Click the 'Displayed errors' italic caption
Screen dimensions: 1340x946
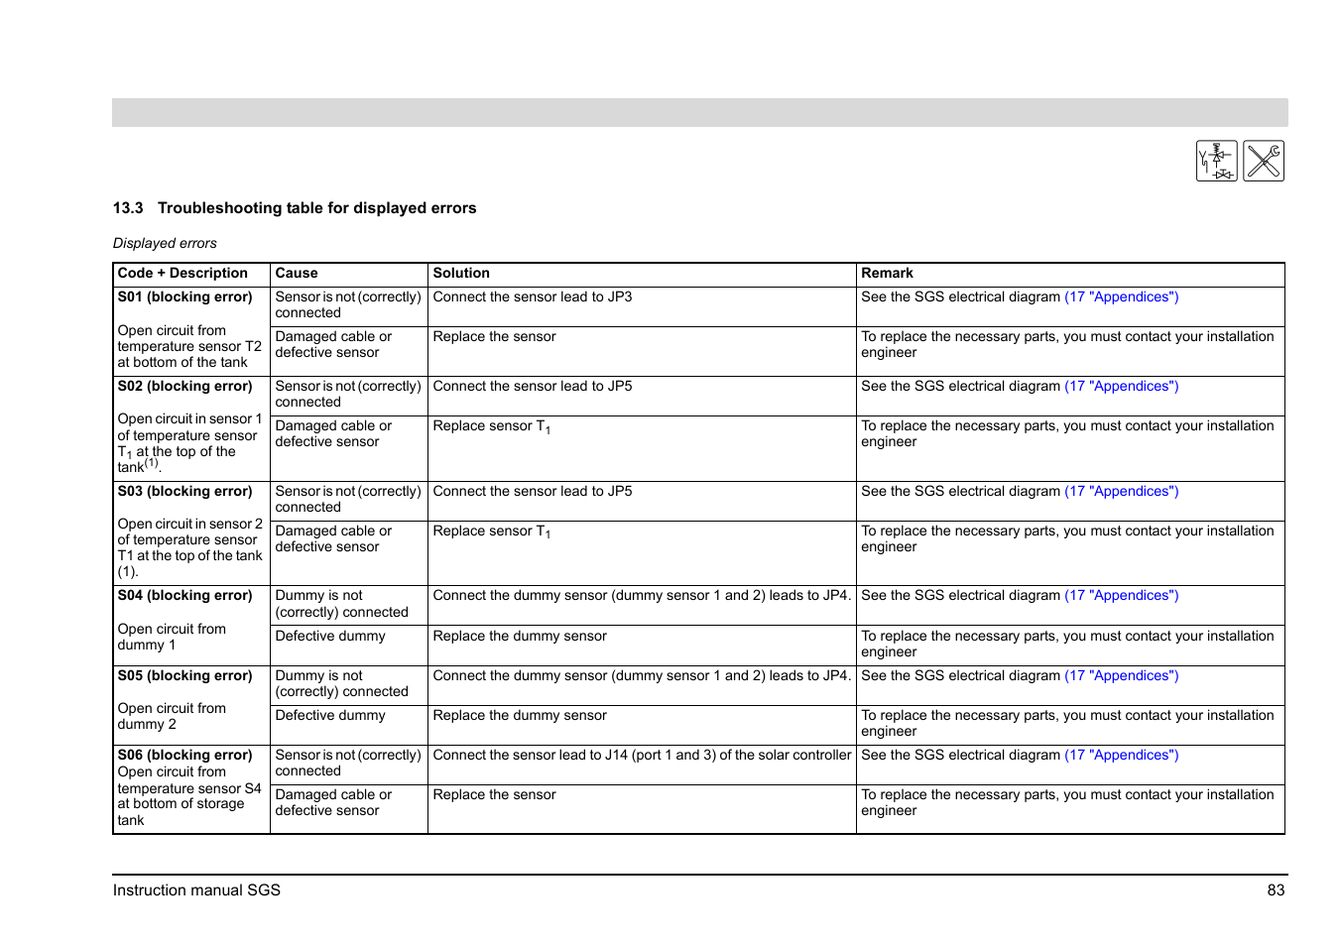[165, 243]
